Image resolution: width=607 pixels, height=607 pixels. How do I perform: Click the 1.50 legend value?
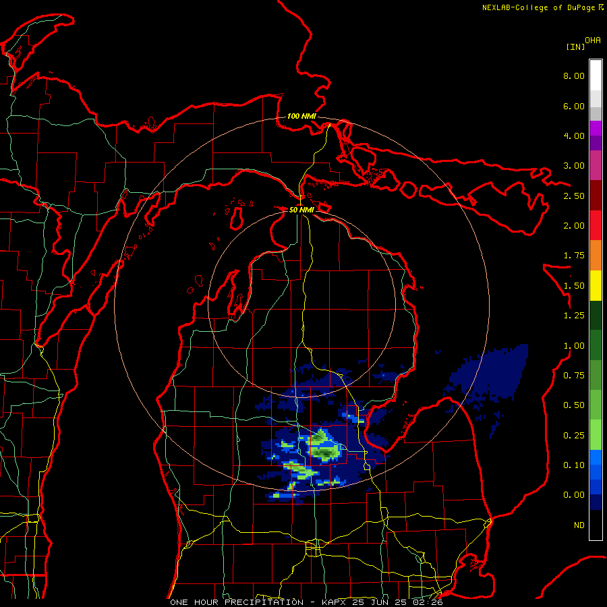574,286
